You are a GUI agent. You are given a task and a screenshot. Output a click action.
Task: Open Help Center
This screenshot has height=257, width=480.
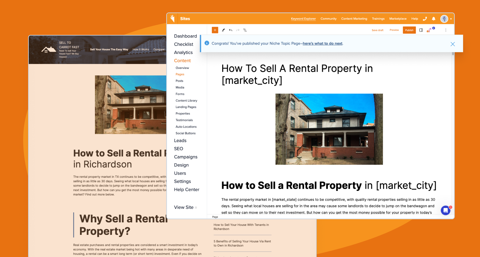pos(187,190)
